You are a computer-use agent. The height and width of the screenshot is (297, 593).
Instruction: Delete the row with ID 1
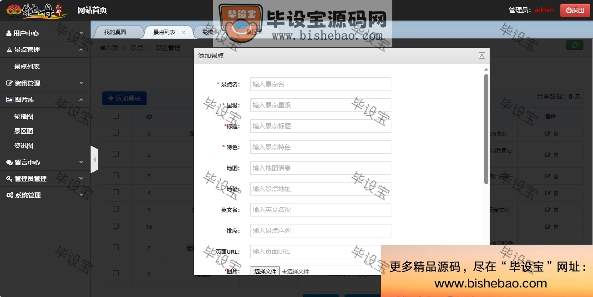[x=556, y=210]
